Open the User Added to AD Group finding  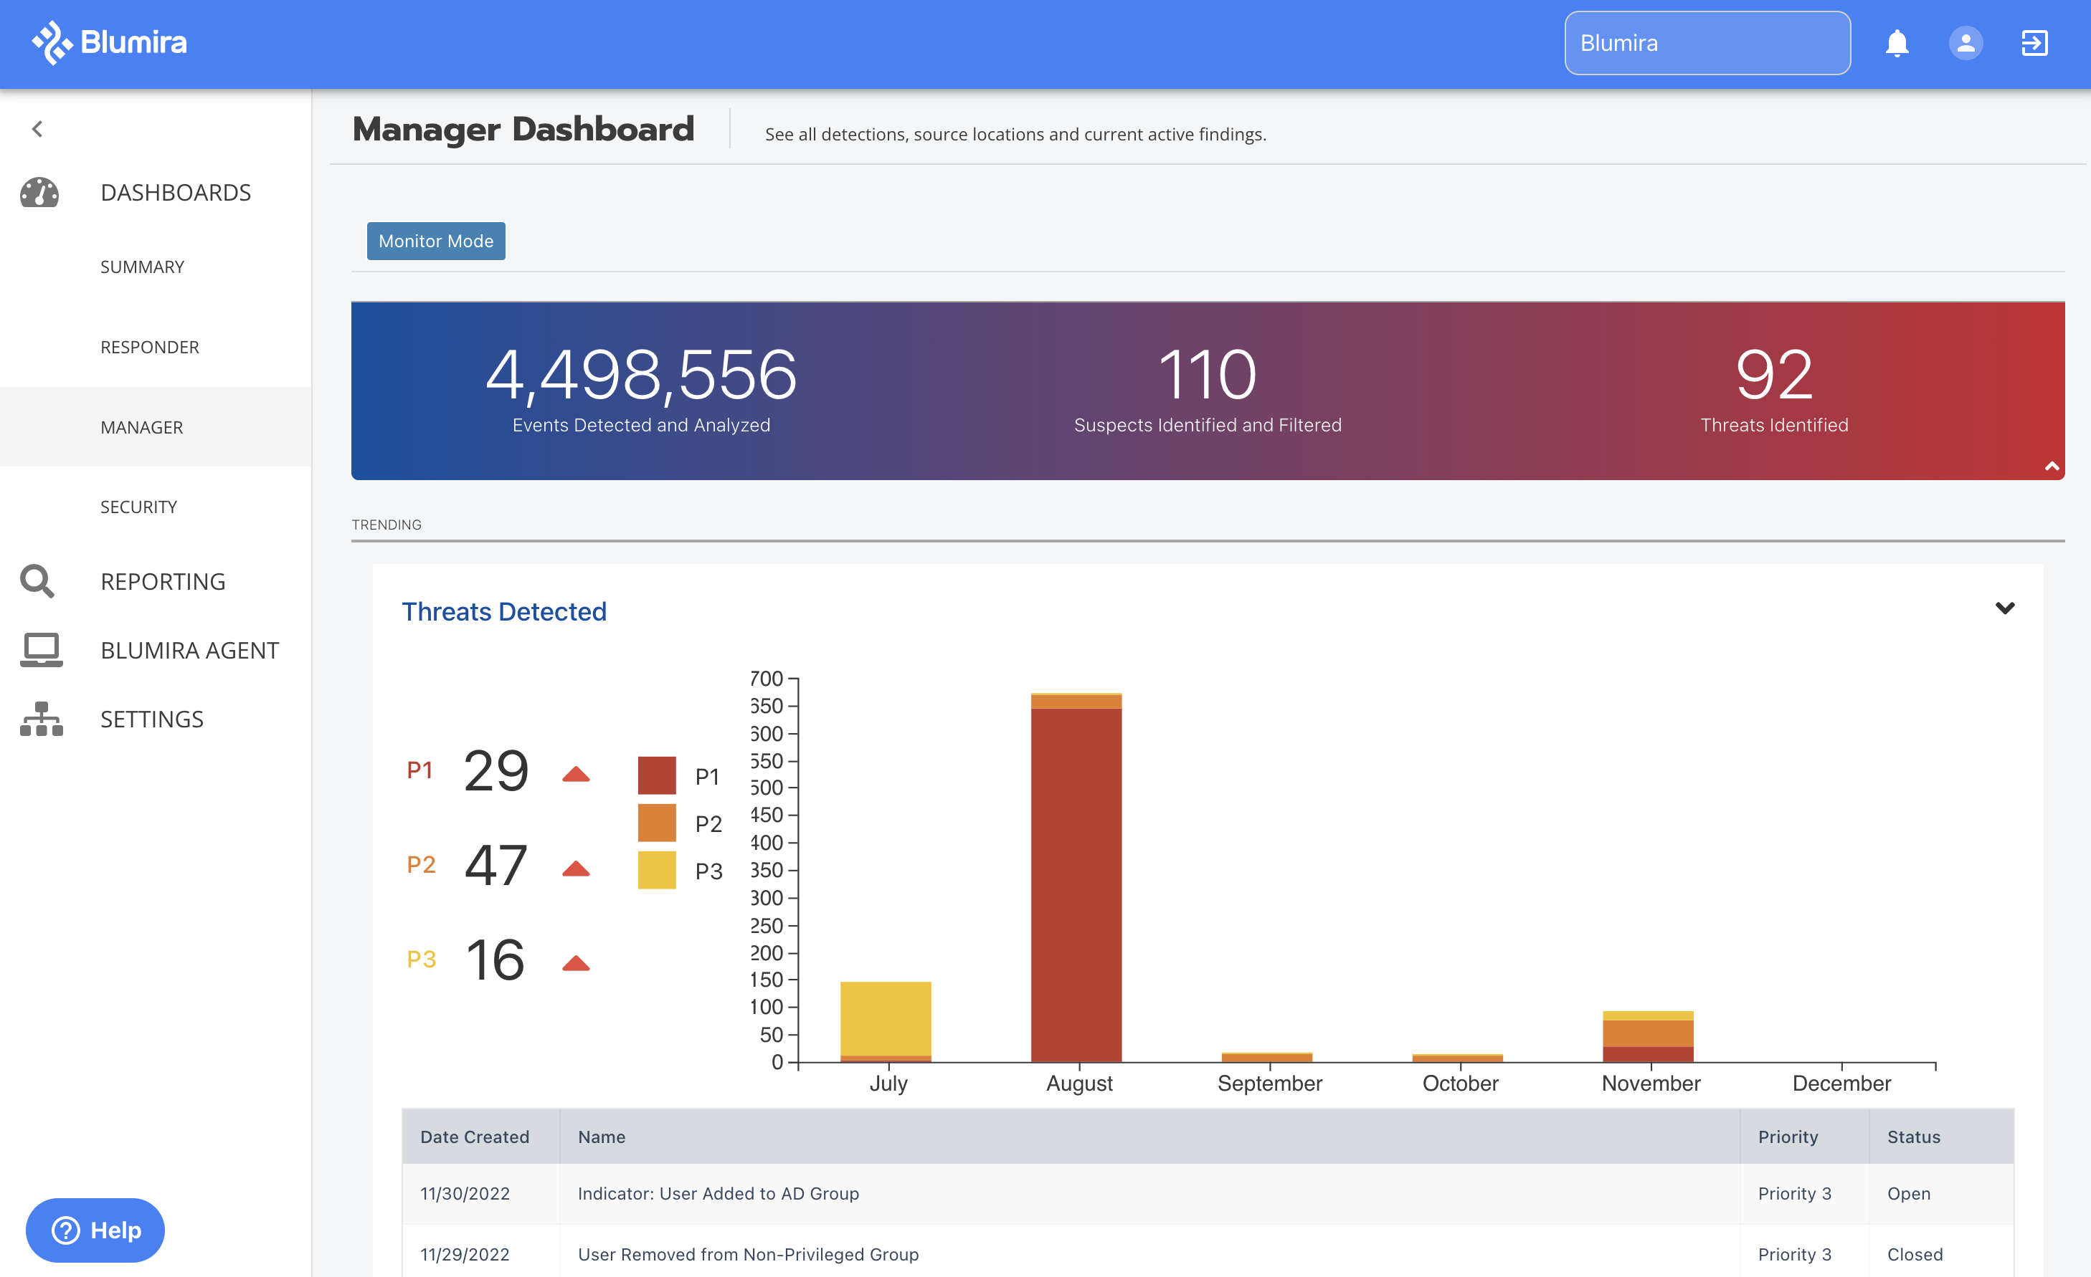coord(718,1193)
